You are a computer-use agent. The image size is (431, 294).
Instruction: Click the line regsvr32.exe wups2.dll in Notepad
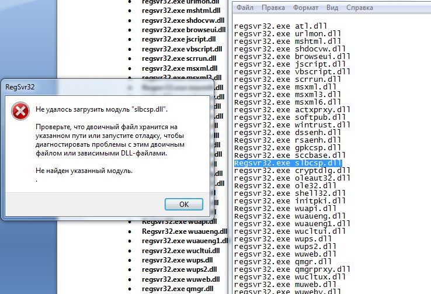285,247
